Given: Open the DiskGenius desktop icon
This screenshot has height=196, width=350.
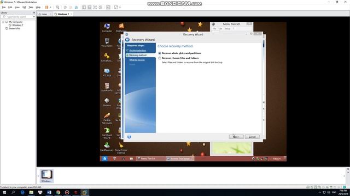Looking at the screenshot, I should point(121,28).
